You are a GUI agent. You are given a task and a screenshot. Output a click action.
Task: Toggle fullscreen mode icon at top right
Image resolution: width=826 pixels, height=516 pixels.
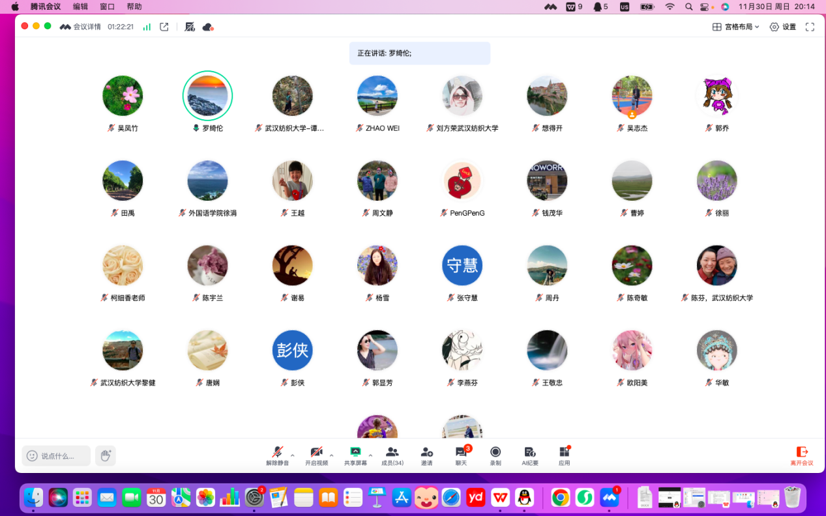[x=810, y=27]
